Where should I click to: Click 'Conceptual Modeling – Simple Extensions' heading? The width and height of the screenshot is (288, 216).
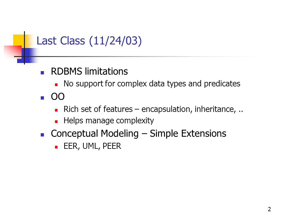pyautogui.click(x=139, y=133)
